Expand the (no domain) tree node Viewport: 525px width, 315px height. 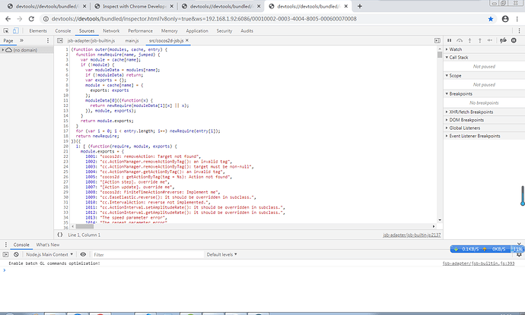pos(3,50)
